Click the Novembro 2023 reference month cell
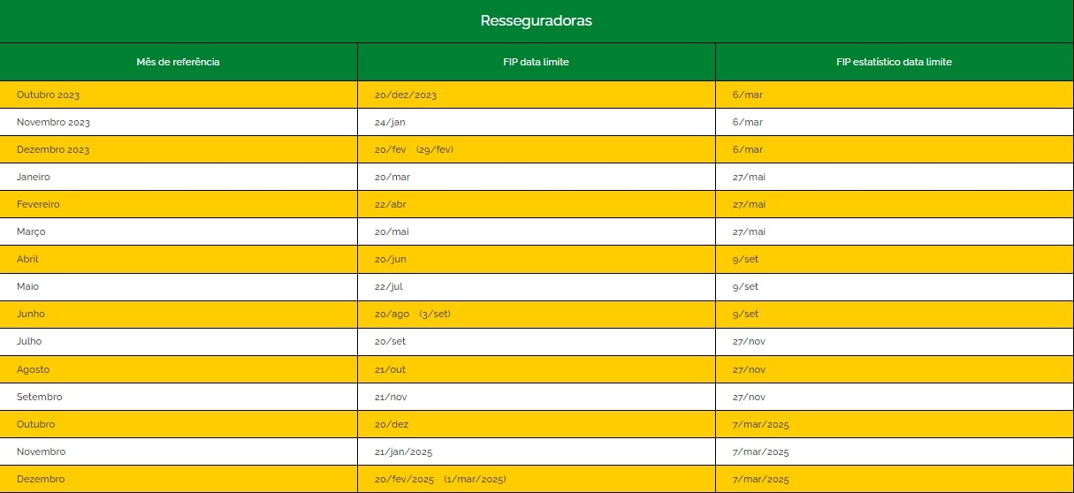 [x=179, y=122]
